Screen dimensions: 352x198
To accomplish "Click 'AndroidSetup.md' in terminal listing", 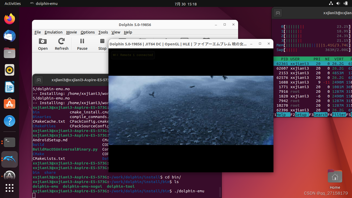I will point(50,140).
